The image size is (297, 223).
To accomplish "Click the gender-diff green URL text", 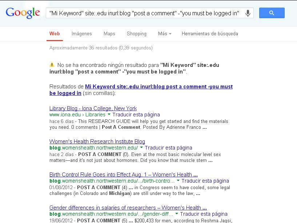I will click(111, 214).
